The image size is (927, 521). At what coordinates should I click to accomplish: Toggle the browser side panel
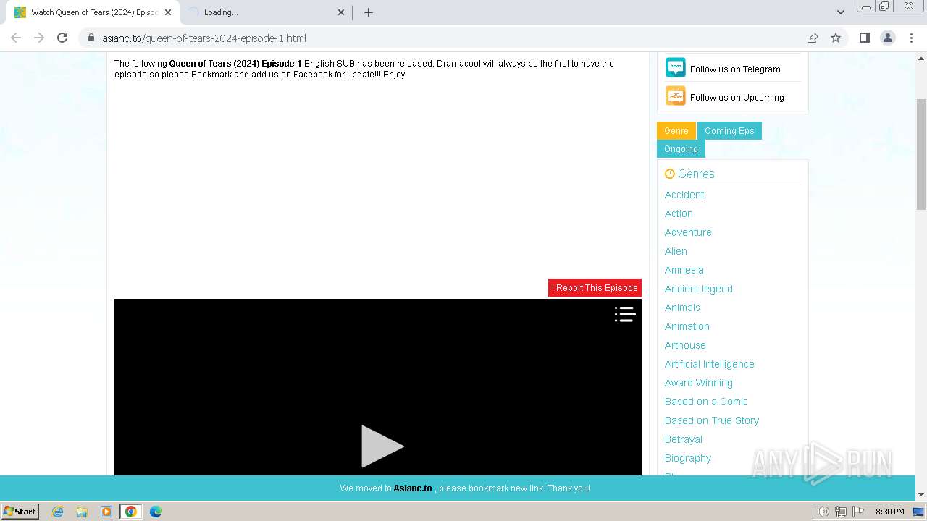(864, 38)
